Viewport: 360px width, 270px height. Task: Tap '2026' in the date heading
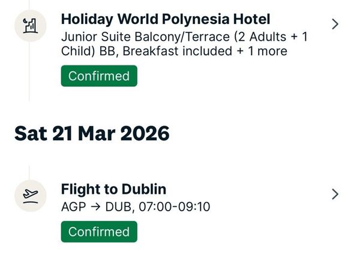pyautogui.click(x=145, y=133)
